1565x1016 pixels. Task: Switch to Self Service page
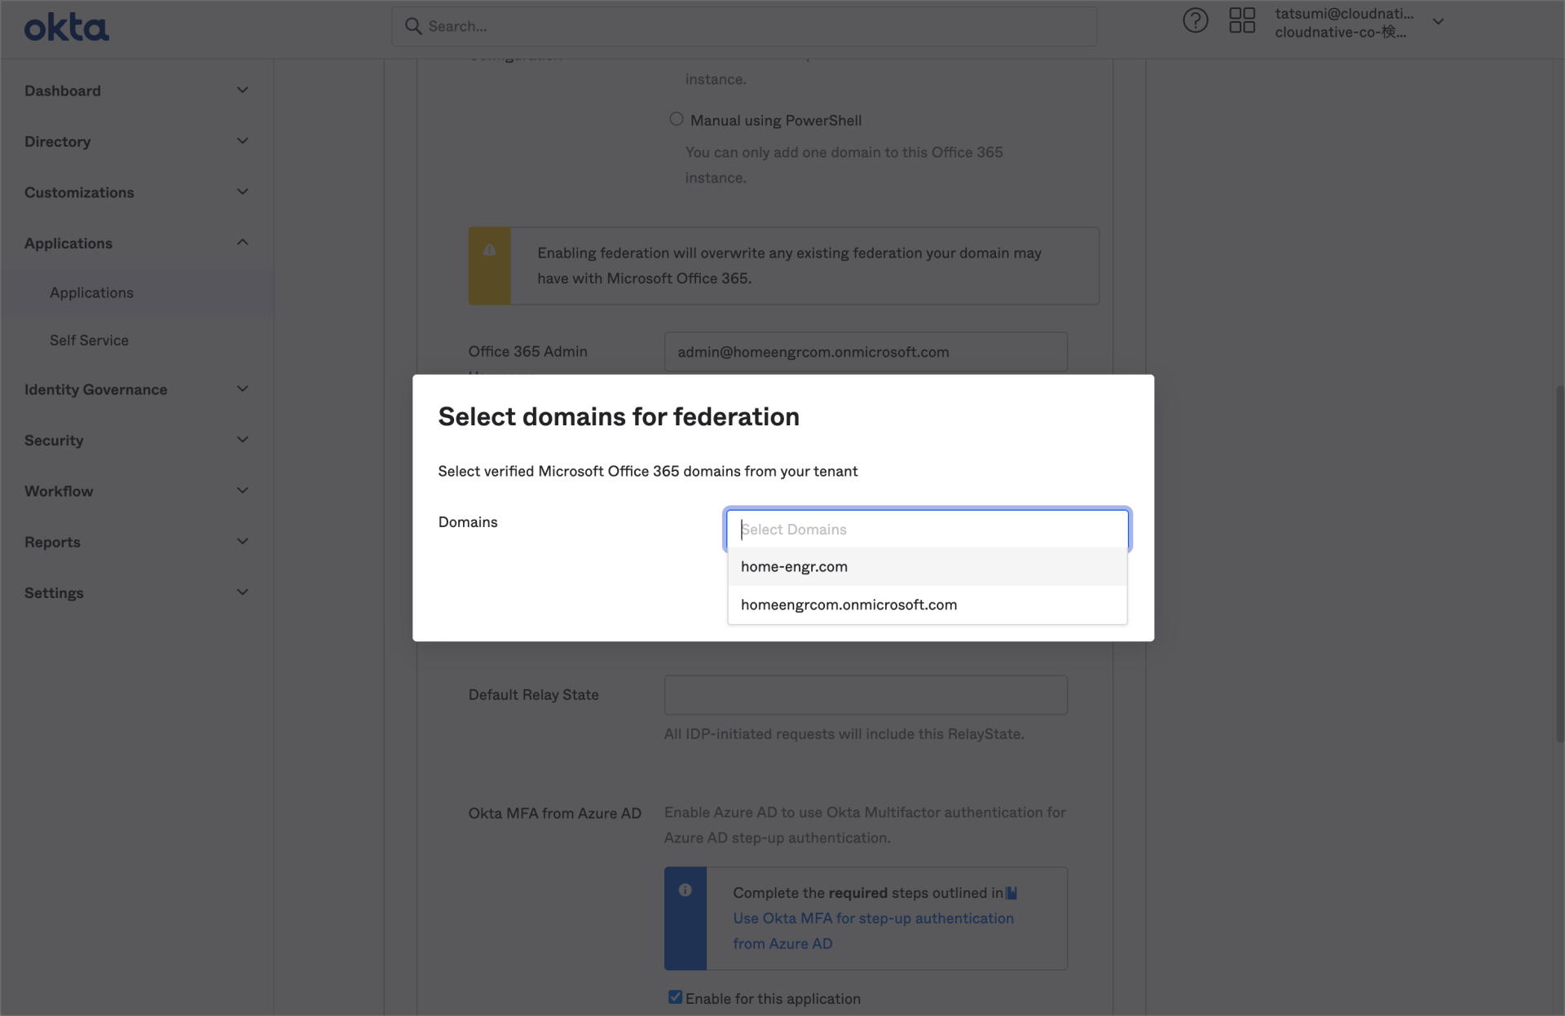point(88,340)
